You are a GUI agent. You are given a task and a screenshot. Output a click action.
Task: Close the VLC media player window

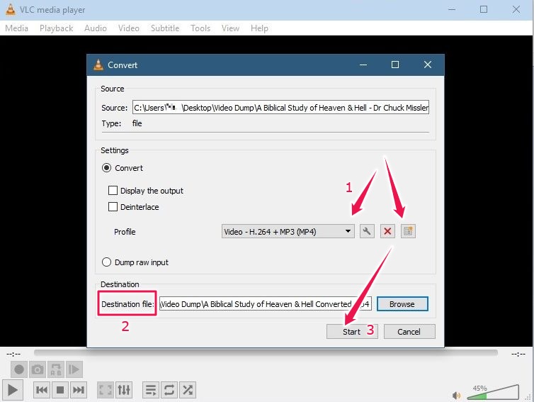[516, 9]
